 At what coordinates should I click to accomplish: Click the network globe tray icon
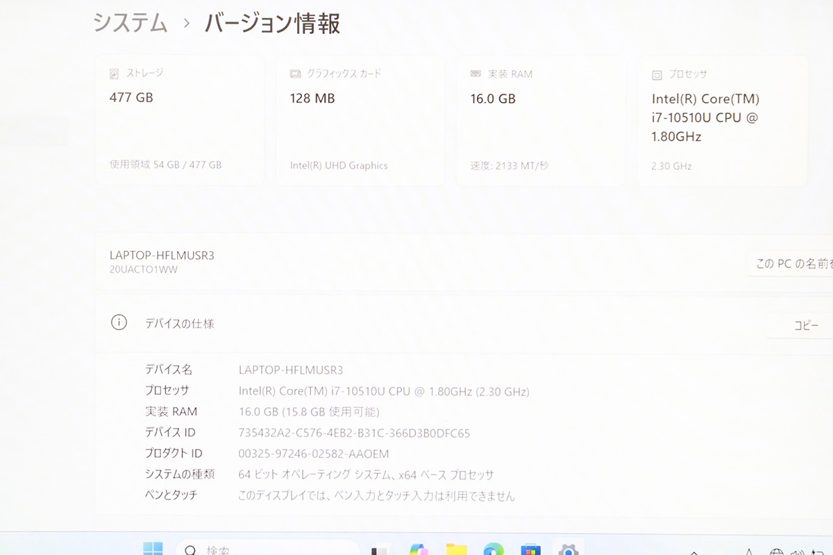click(777, 551)
